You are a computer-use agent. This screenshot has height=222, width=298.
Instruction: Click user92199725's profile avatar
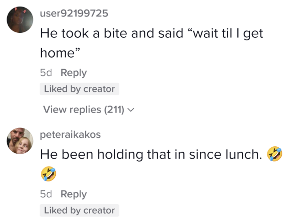[x=20, y=19]
